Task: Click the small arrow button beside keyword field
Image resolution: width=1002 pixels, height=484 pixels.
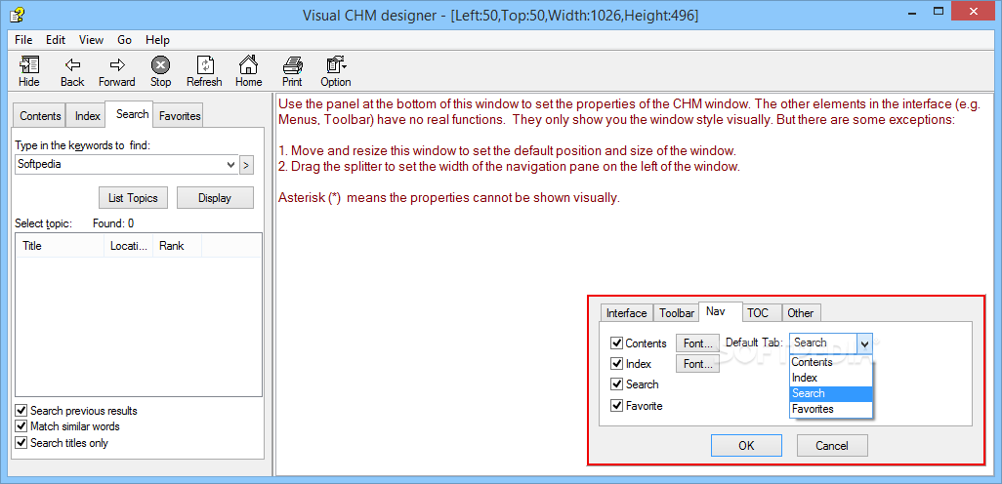Action: click(x=246, y=165)
